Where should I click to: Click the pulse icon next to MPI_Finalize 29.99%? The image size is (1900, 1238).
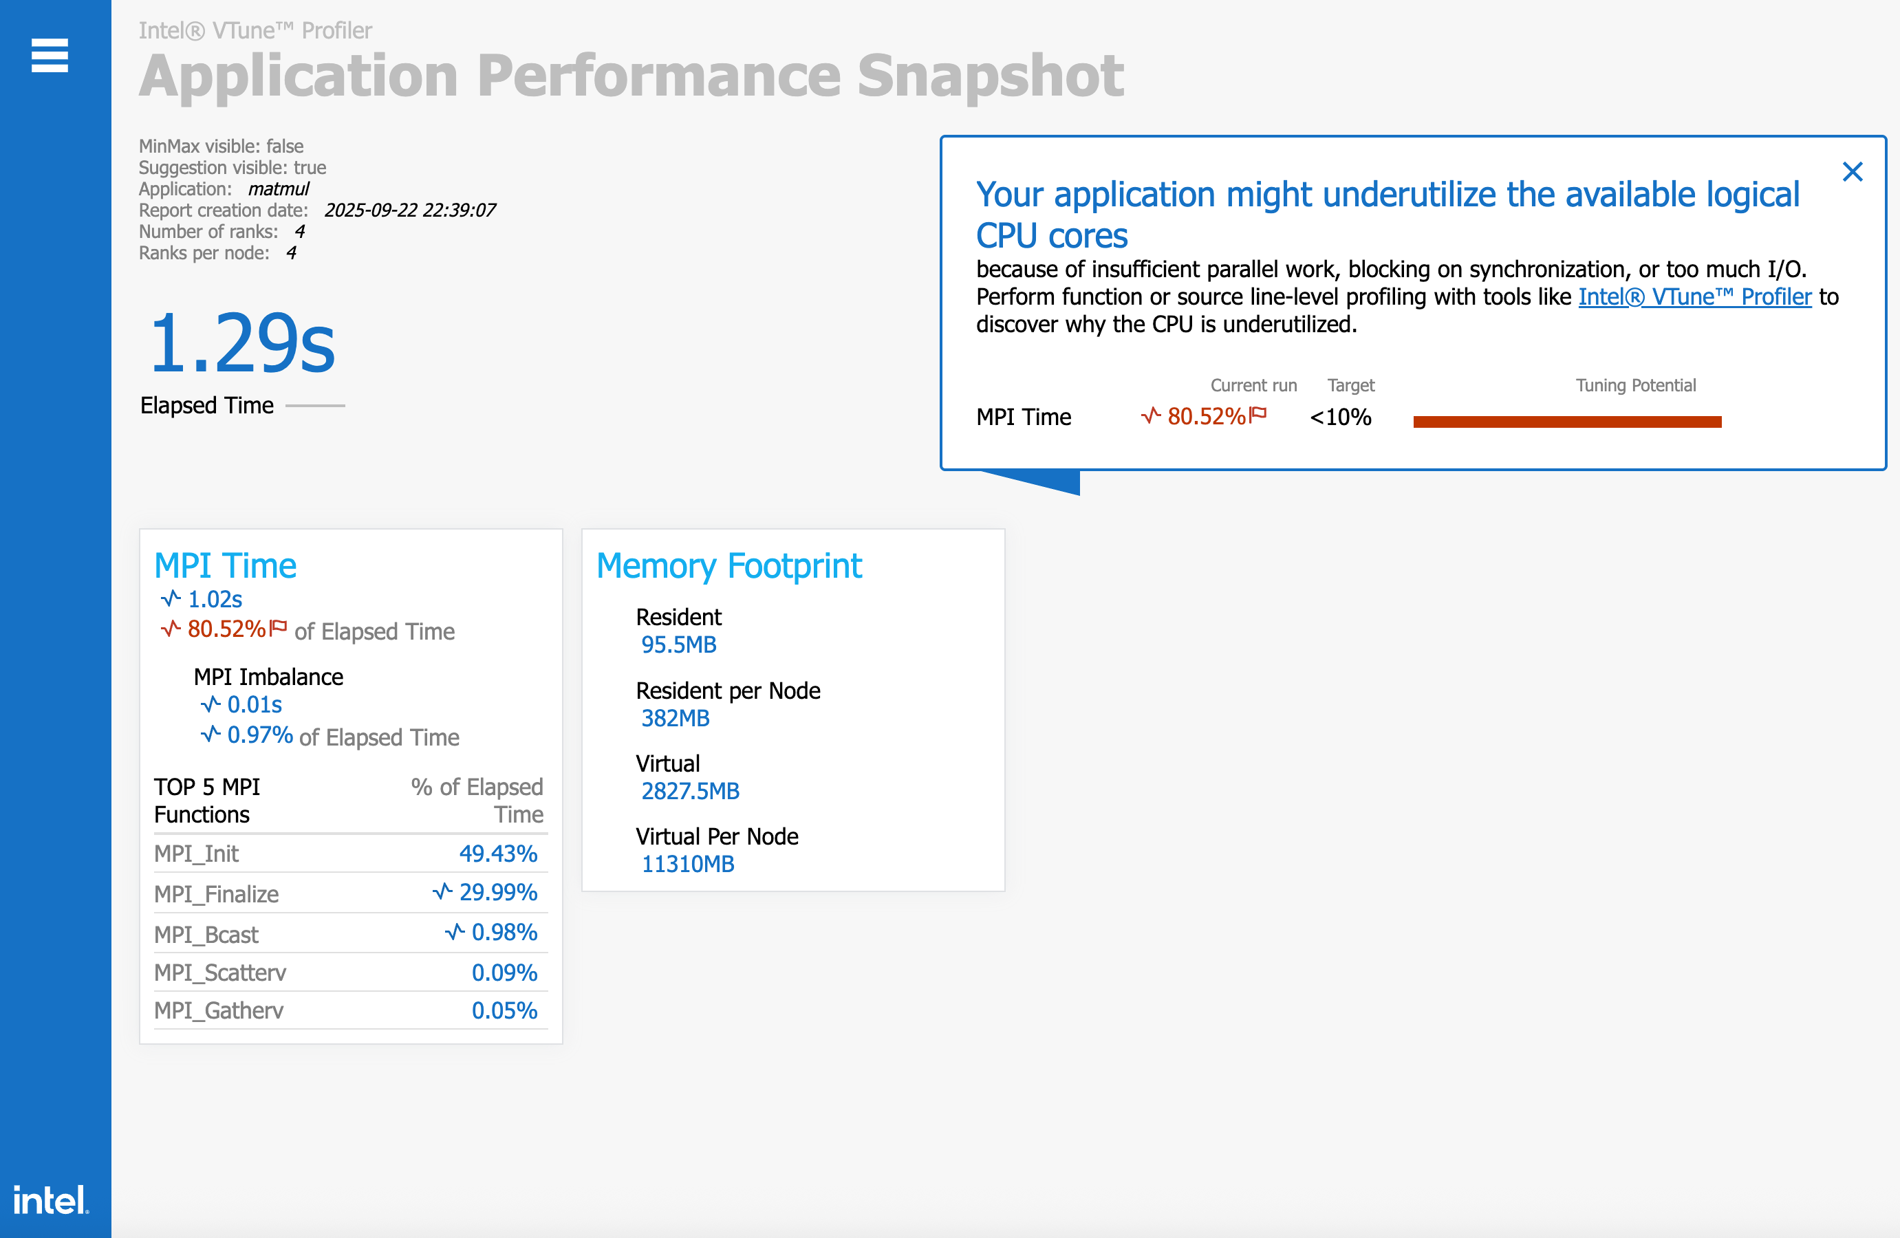(x=442, y=891)
